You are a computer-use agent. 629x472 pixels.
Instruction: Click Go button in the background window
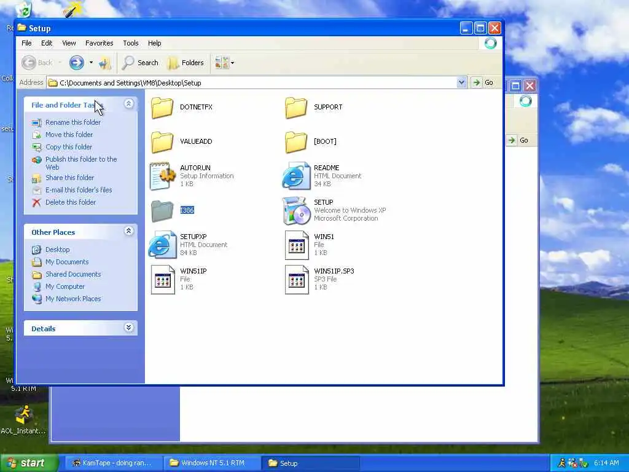tap(518, 140)
